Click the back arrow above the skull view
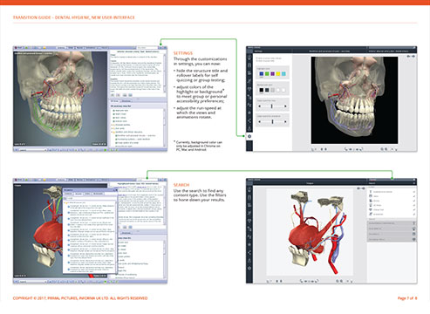This screenshot has width=430, height=314. click(x=409, y=56)
